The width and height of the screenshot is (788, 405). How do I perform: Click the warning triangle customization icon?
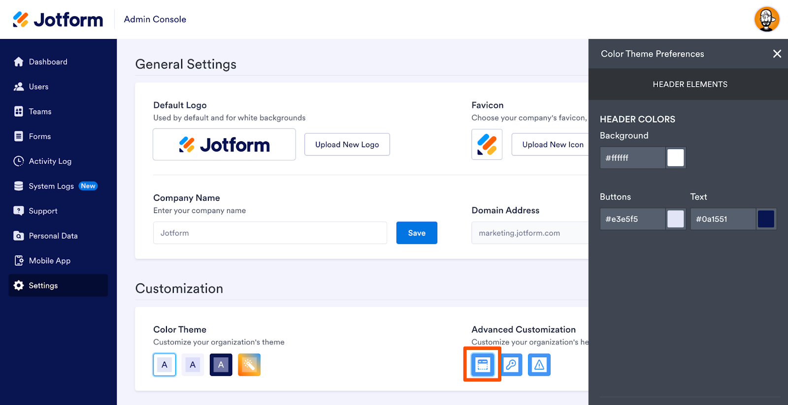point(539,365)
